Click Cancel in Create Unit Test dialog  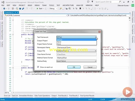click(90, 67)
